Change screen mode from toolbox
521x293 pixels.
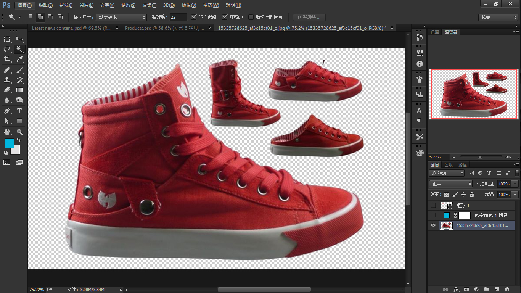pyautogui.click(x=19, y=162)
